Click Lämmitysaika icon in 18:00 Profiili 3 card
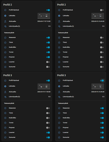Screen dimensions: 109x142 [5, 97]
